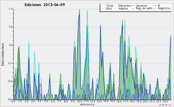Click the '3 h' x-axis label
174x107 pixels.
coord(33,102)
